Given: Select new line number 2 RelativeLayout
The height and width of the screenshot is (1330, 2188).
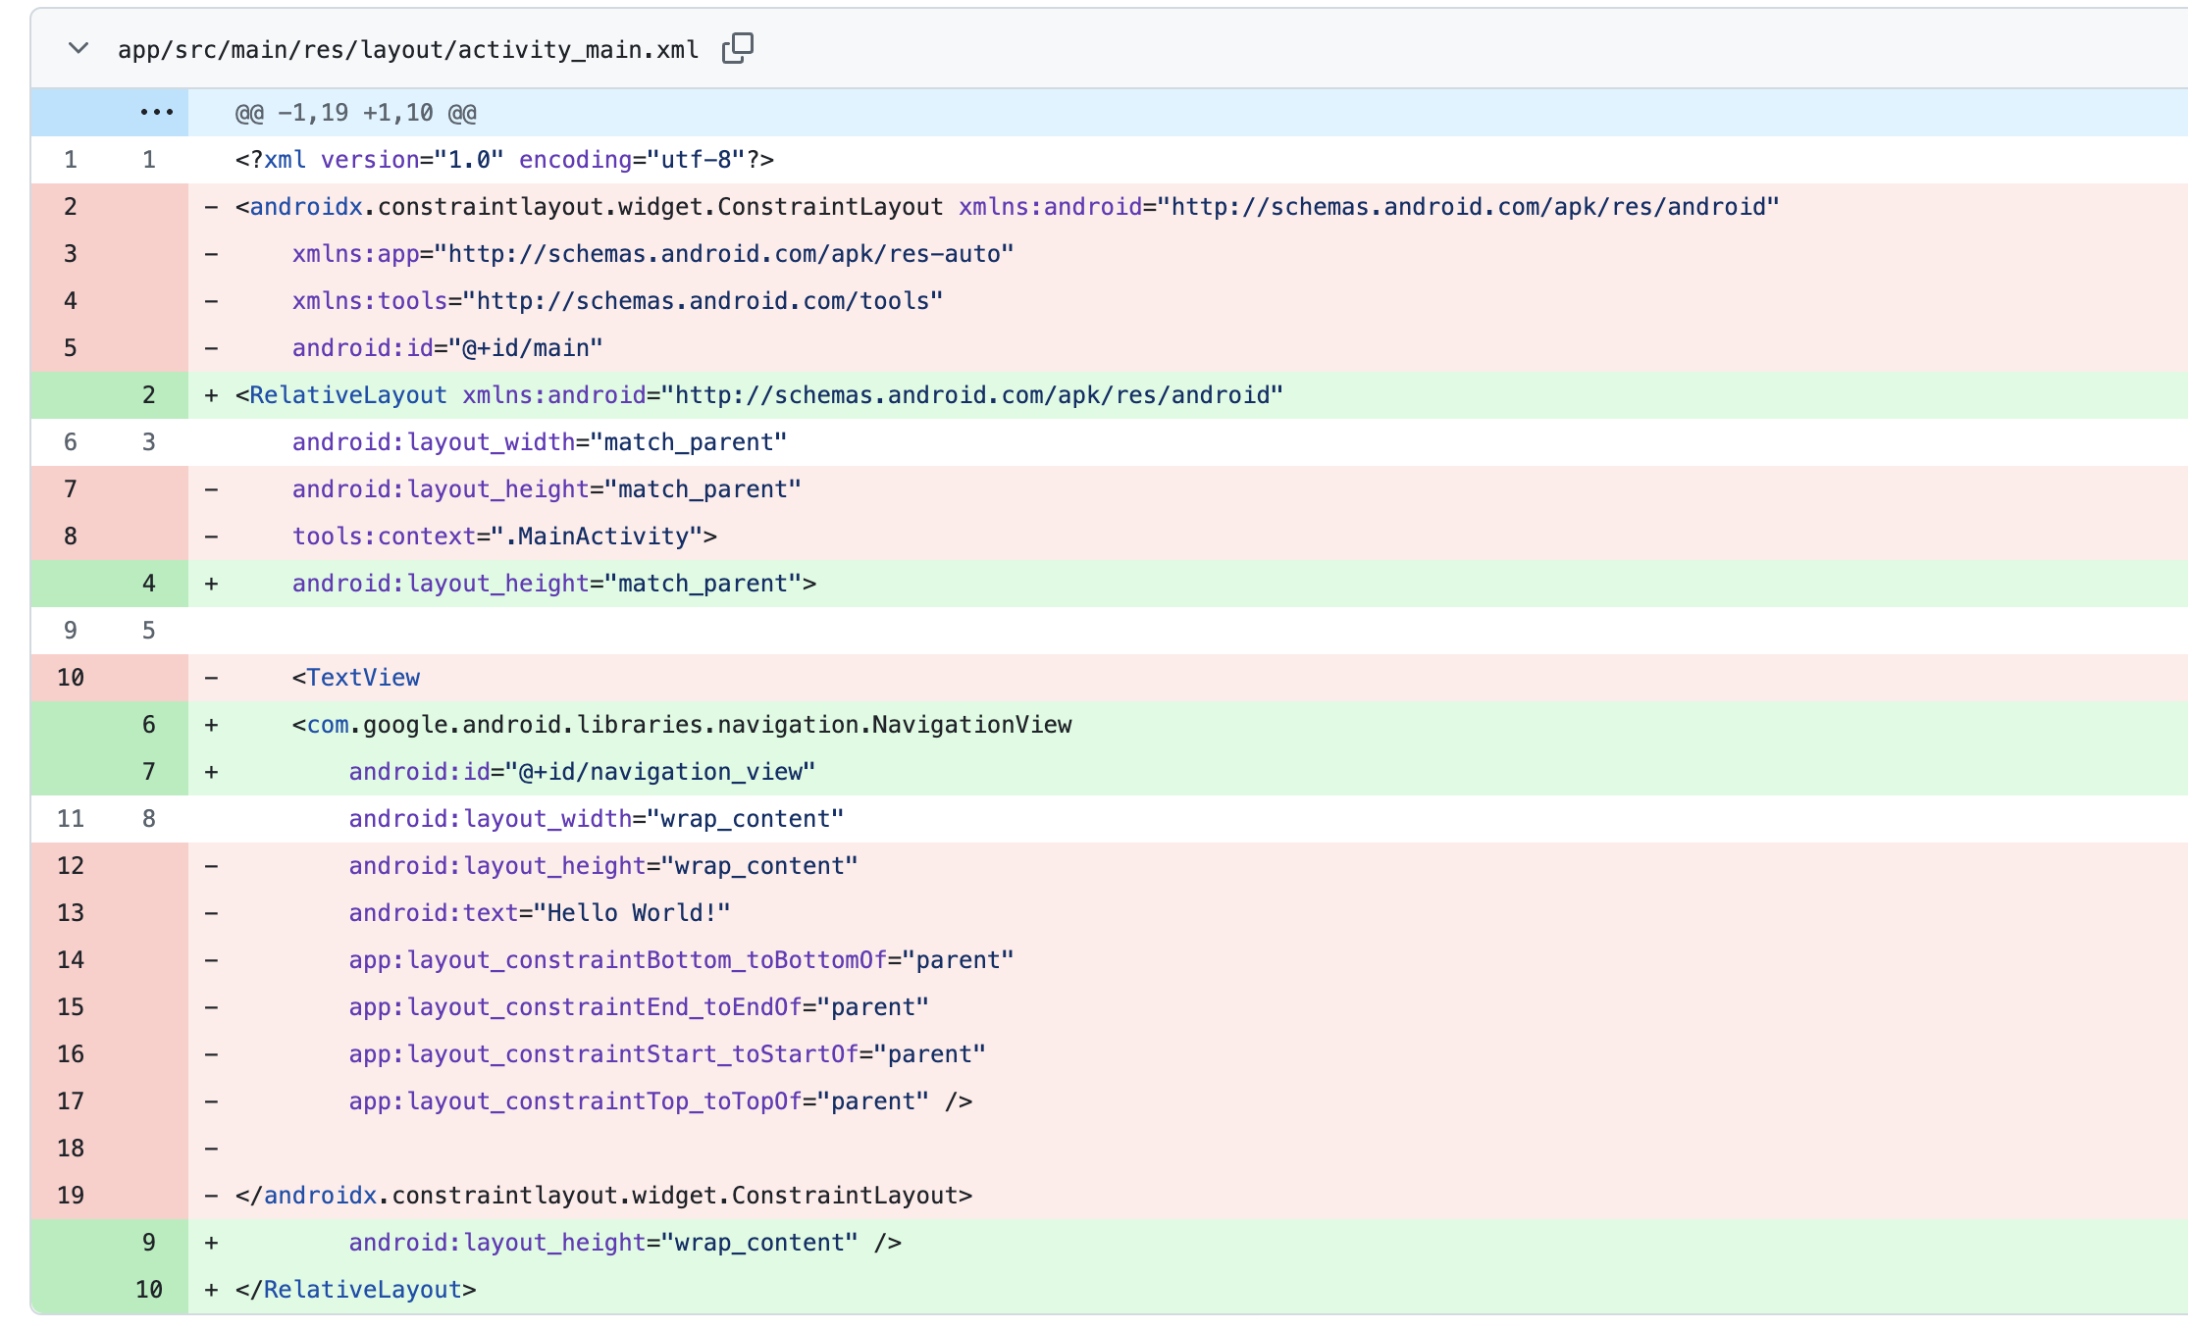Looking at the screenshot, I should [x=149, y=395].
